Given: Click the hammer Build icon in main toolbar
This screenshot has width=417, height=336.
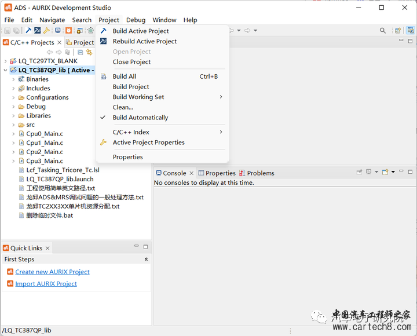Looking at the screenshot, I should point(28,30).
